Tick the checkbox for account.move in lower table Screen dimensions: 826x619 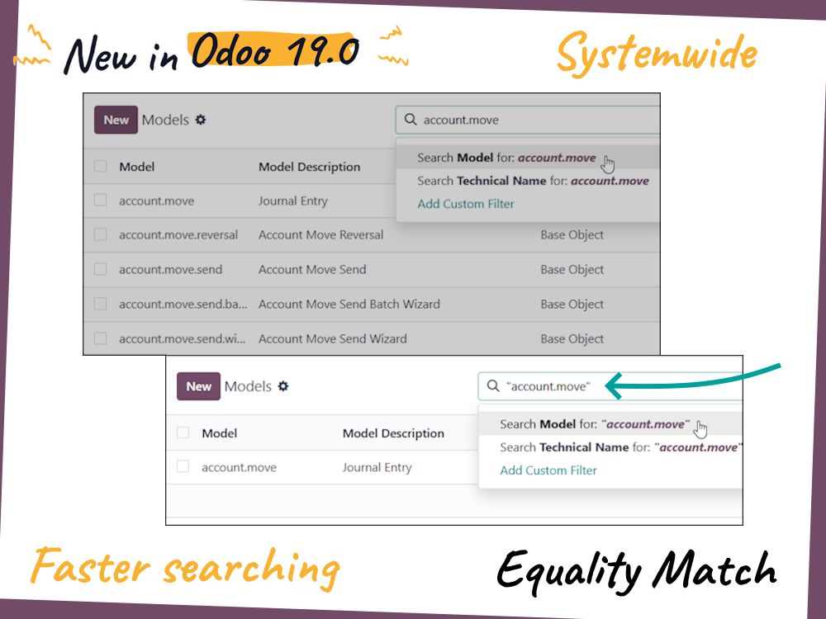click(x=183, y=466)
